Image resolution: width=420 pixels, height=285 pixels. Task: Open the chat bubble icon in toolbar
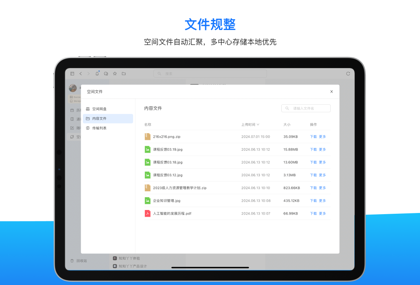click(106, 74)
